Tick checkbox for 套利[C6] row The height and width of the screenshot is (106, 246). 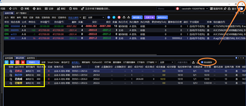click(x=6, y=75)
